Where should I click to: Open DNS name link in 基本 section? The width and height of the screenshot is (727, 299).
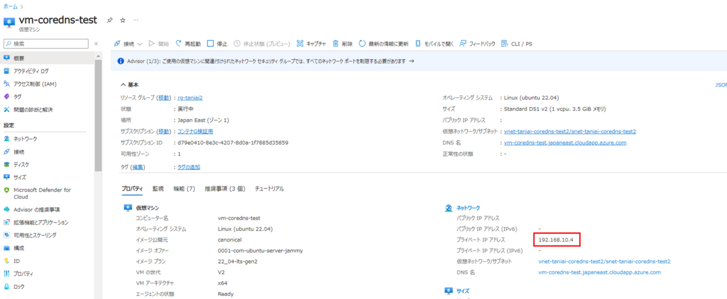point(565,143)
